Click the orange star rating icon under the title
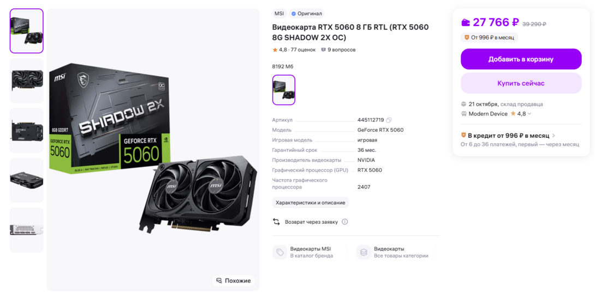The width and height of the screenshot is (595, 306). pos(275,50)
